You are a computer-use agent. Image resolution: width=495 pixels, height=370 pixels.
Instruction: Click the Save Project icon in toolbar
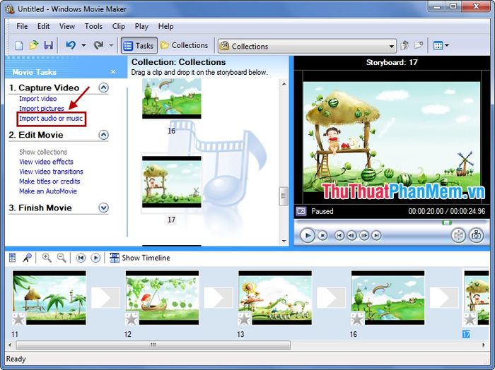(48, 46)
